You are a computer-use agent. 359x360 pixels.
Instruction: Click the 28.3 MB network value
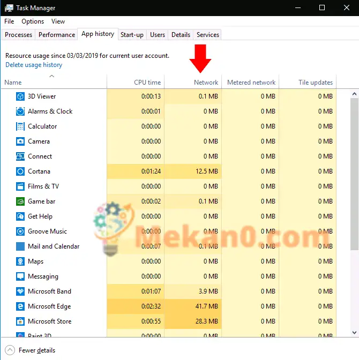(x=207, y=321)
